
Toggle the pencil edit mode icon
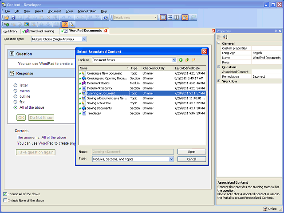(x=65, y=24)
